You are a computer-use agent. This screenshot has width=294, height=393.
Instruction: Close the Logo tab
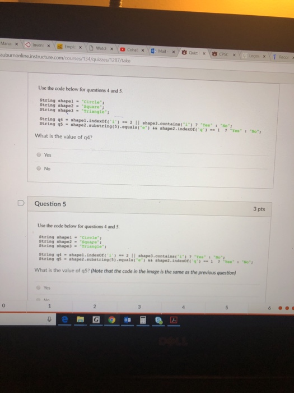click(264, 56)
